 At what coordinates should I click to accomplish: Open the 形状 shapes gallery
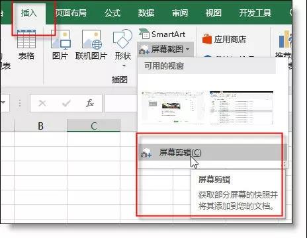123,45
